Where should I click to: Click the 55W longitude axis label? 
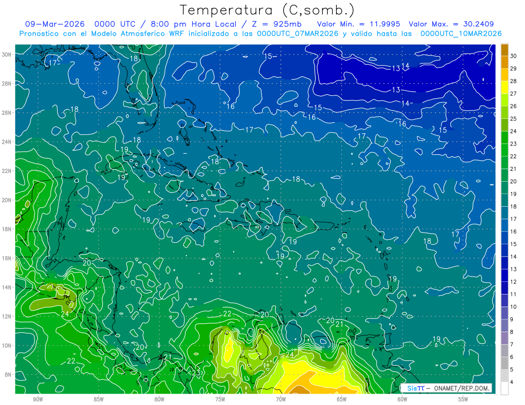click(x=463, y=399)
